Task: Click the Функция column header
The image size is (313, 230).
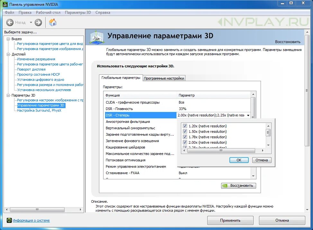Action: pos(140,95)
